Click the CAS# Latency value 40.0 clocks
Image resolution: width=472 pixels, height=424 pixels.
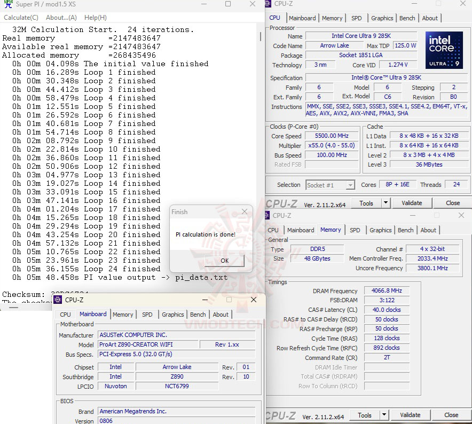387,310
